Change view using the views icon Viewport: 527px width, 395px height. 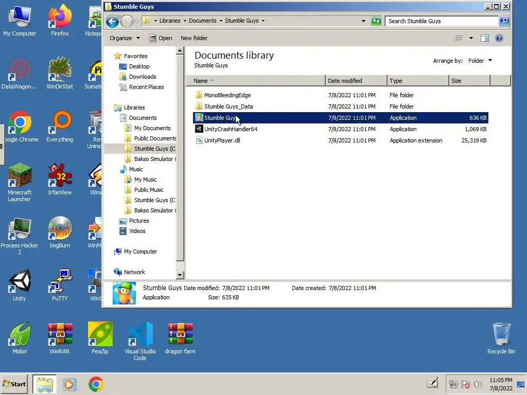point(459,38)
